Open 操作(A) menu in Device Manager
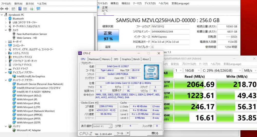Image resolution: width=257 pixels, height=137 pixels. [18, 4]
